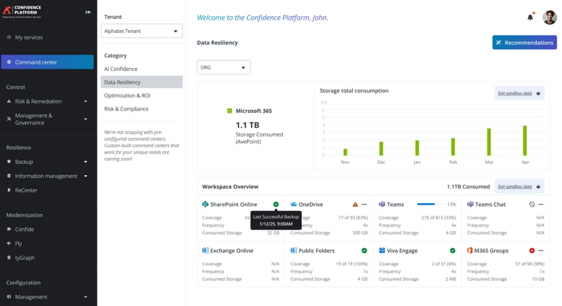The image size is (562, 306).
Task: Select Command center in sidebar
Action: [x=47, y=62]
